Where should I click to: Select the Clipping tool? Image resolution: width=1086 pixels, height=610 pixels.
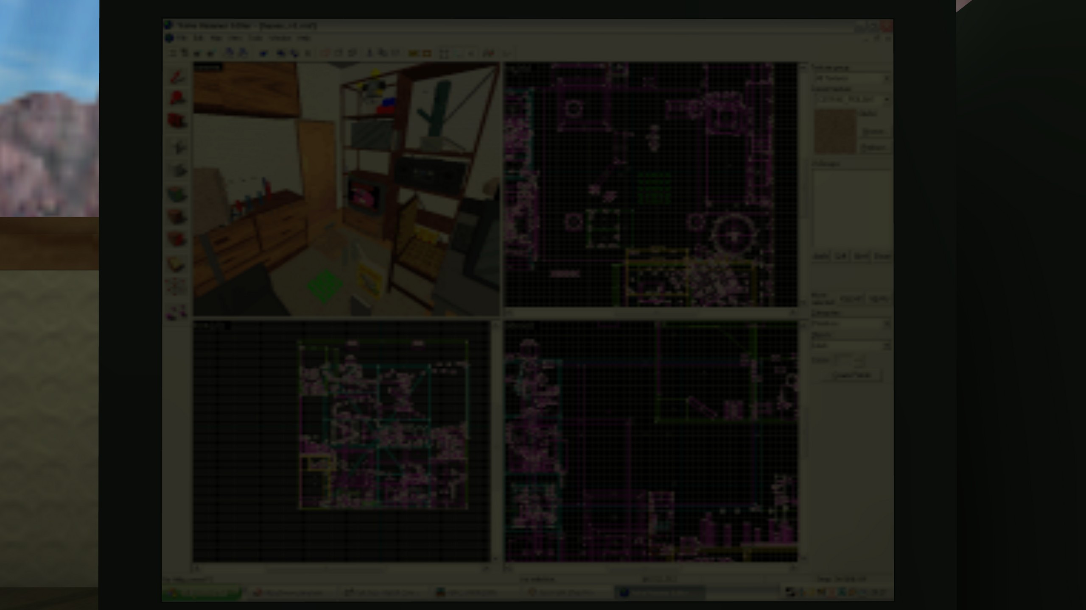pos(177,287)
